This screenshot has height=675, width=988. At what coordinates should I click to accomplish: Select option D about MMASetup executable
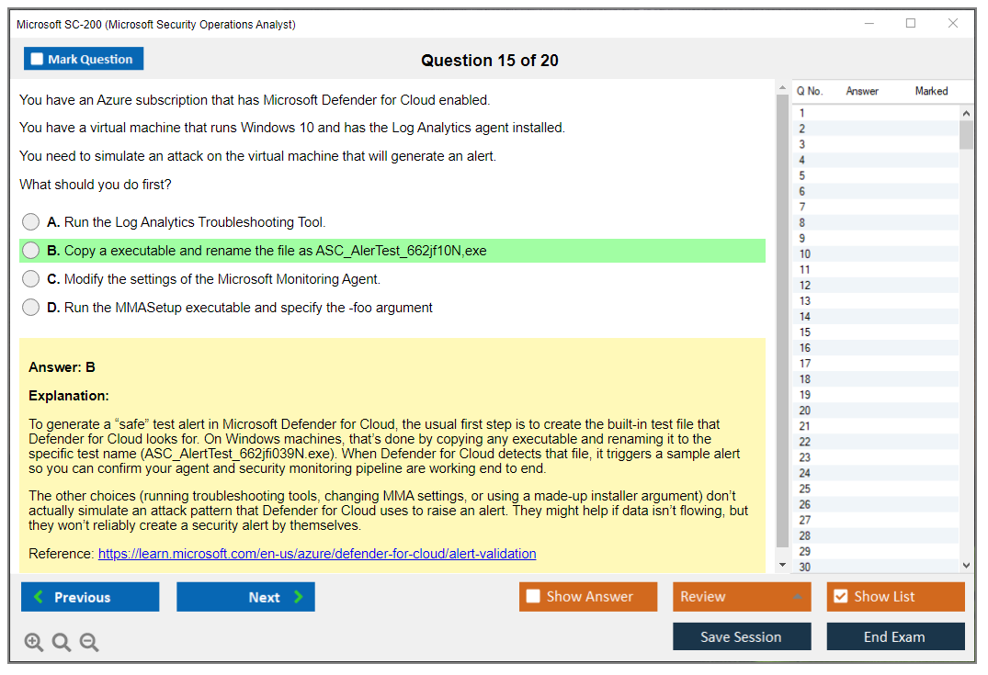pos(31,308)
